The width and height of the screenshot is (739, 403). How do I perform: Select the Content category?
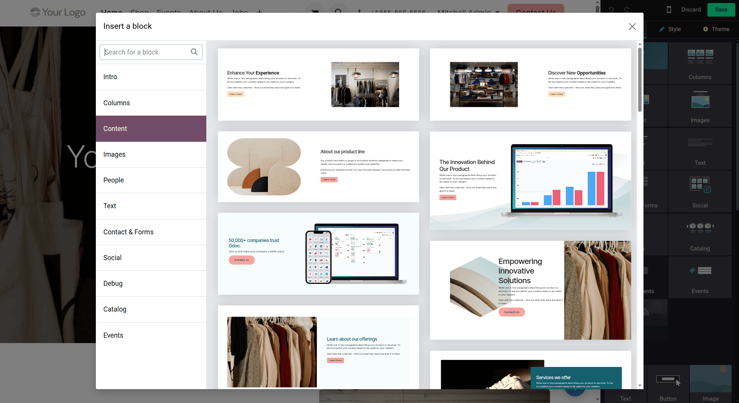pyautogui.click(x=151, y=129)
